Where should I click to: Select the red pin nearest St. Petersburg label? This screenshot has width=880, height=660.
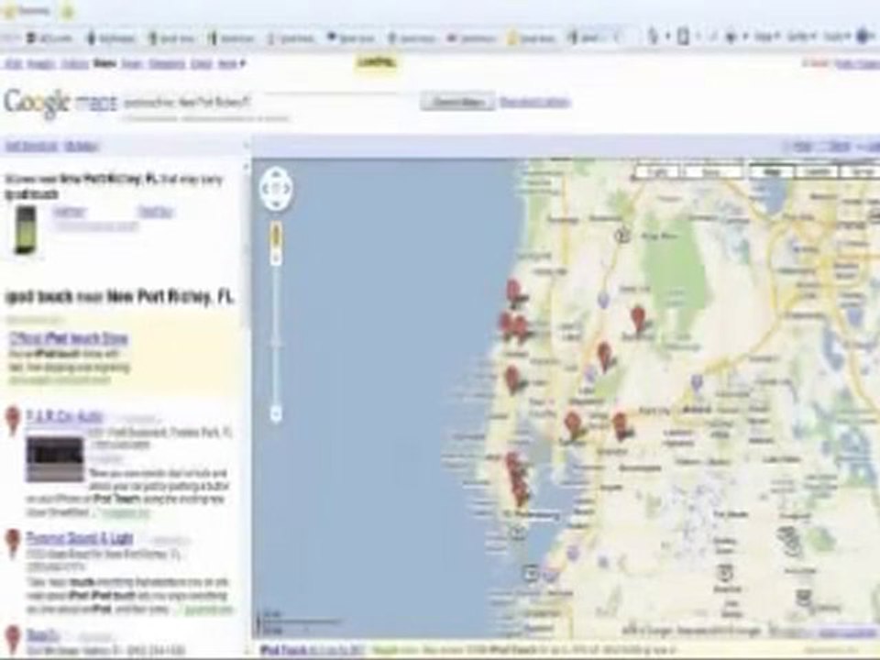coord(521,494)
